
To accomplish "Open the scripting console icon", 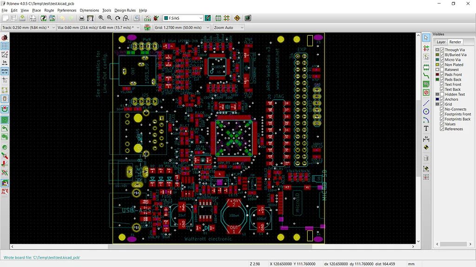I will click(x=248, y=18).
